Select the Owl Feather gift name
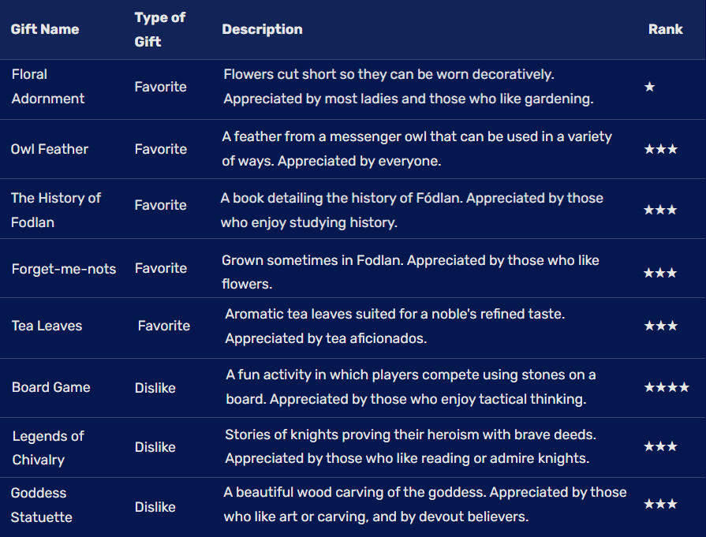The height and width of the screenshot is (537, 706). [50, 149]
